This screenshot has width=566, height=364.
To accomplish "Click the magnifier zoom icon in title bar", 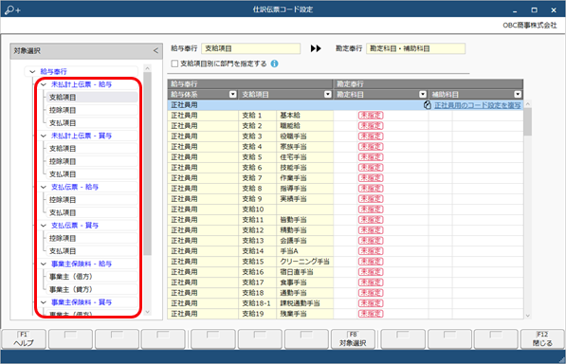I will (12, 9).
